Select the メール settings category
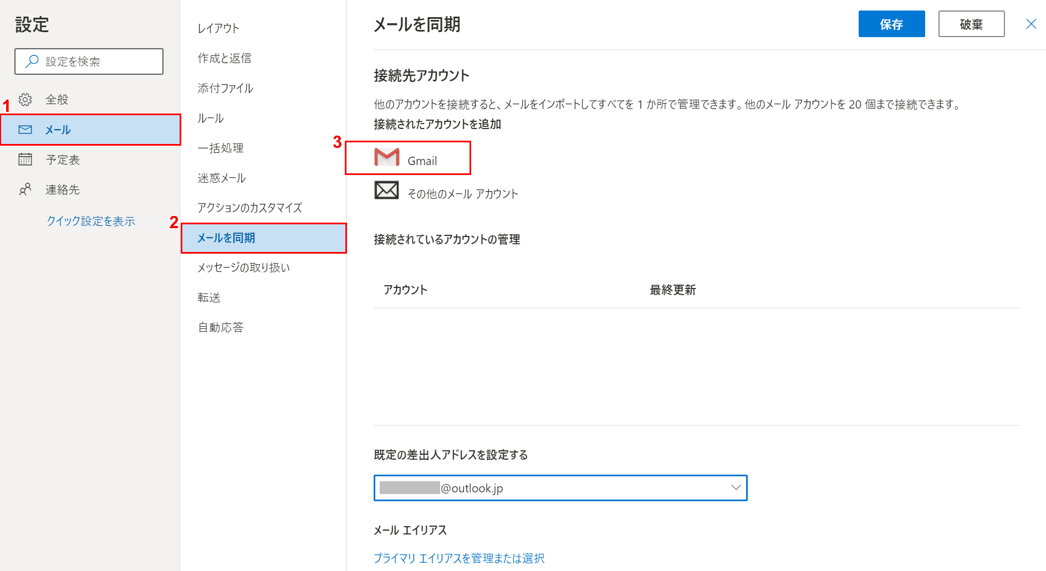 90,130
